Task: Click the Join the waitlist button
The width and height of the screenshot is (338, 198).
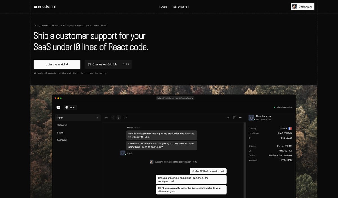Action: [57, 64]
